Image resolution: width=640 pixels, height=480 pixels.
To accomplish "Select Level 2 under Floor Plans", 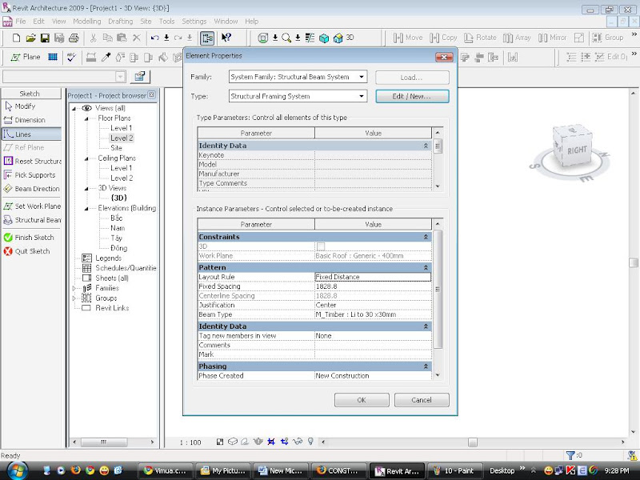I will pyautogui.click(x=122, y=138).
